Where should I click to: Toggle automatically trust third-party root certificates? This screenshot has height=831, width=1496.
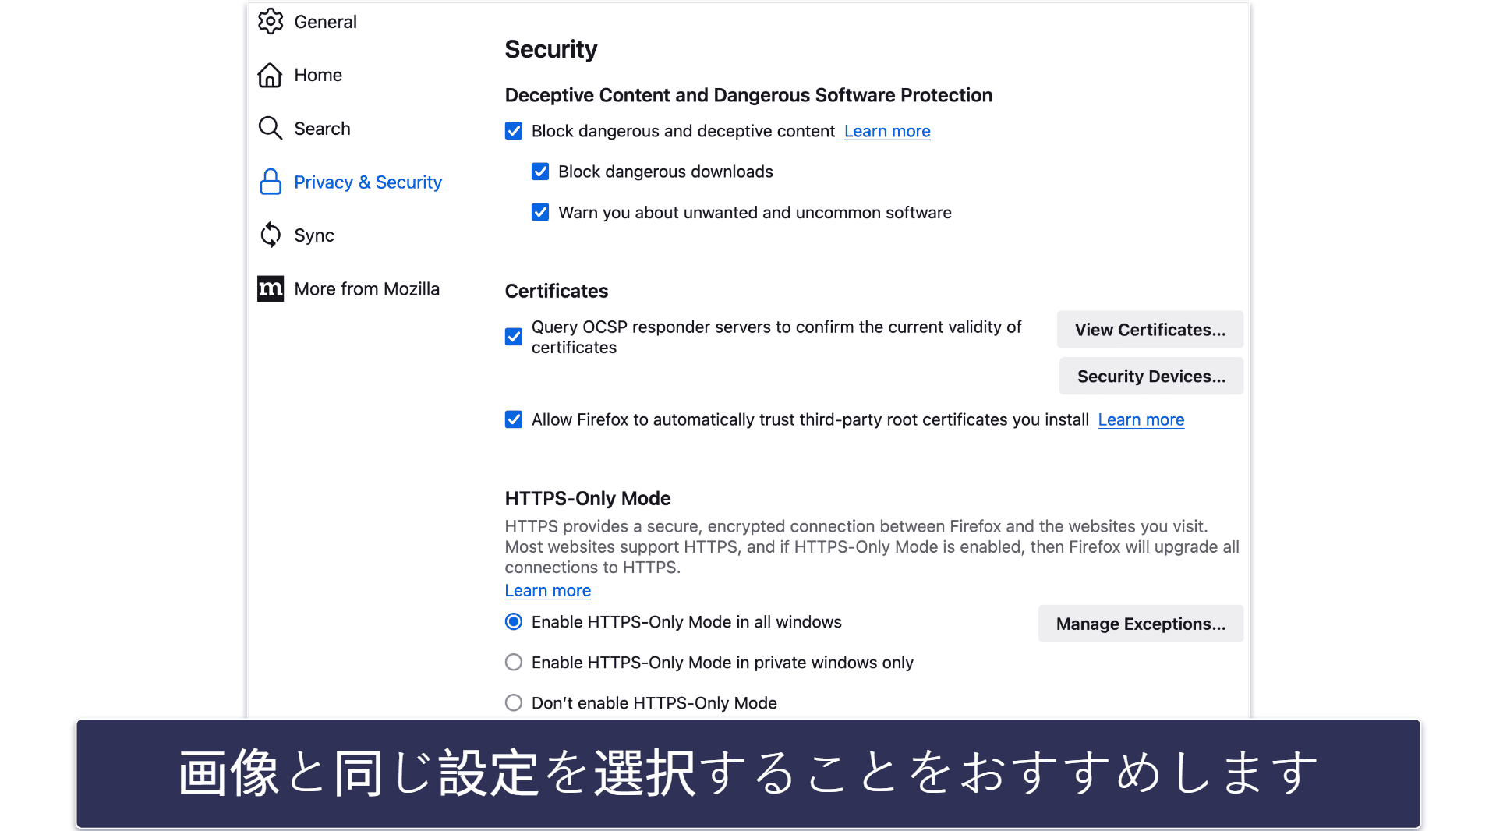click(514, 419)
